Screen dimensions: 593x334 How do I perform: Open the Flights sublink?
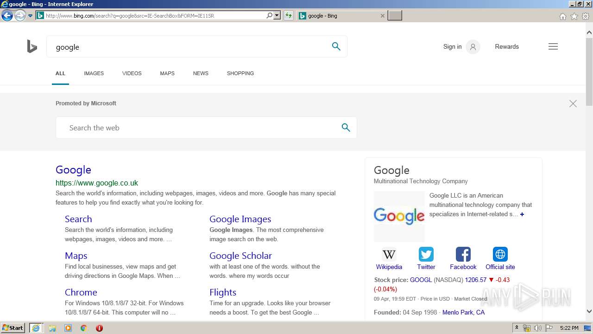click(223, 292)
